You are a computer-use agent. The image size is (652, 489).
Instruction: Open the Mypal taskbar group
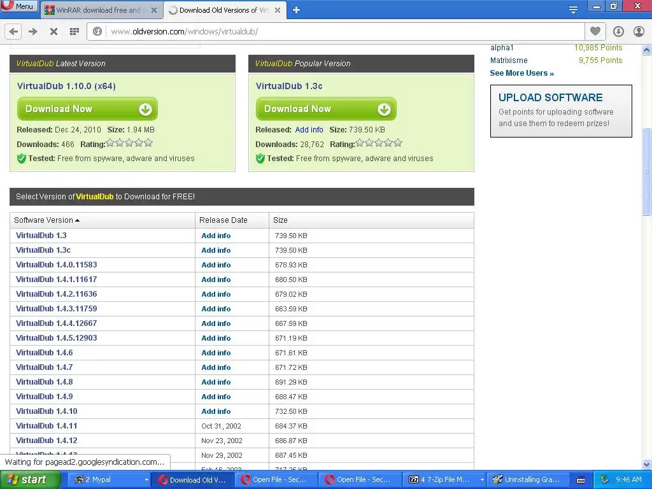[x=108, y=480]
